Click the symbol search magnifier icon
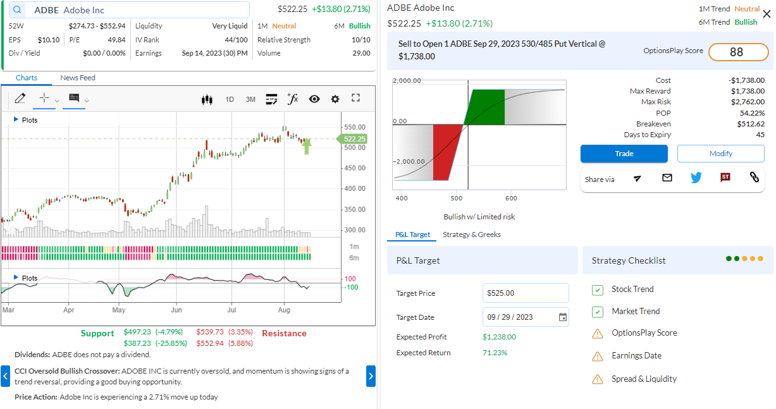 [17, 10]
